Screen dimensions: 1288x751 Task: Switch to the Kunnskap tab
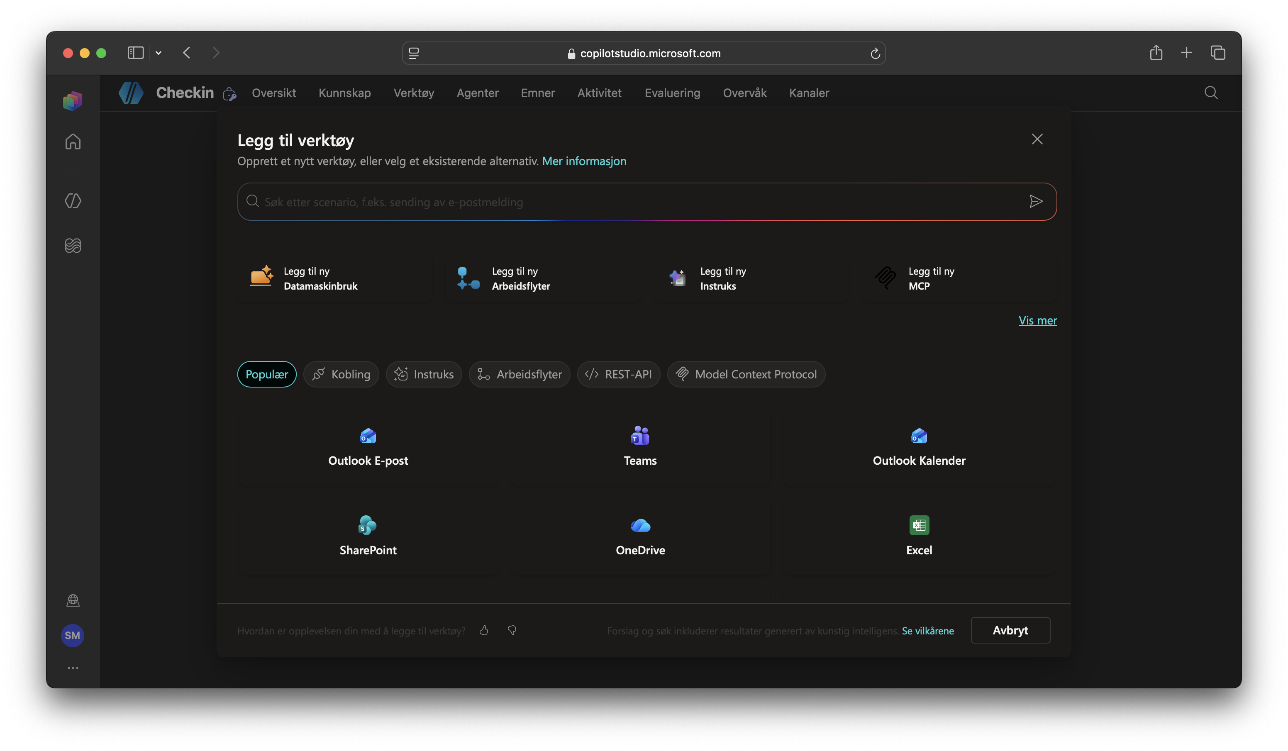pos(344,93)
